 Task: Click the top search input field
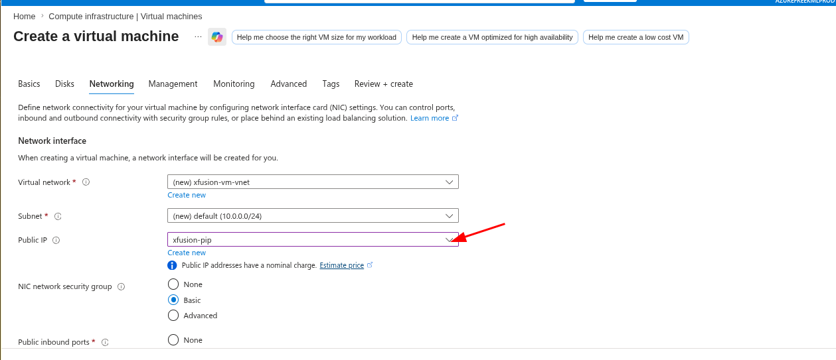(420, 1)
